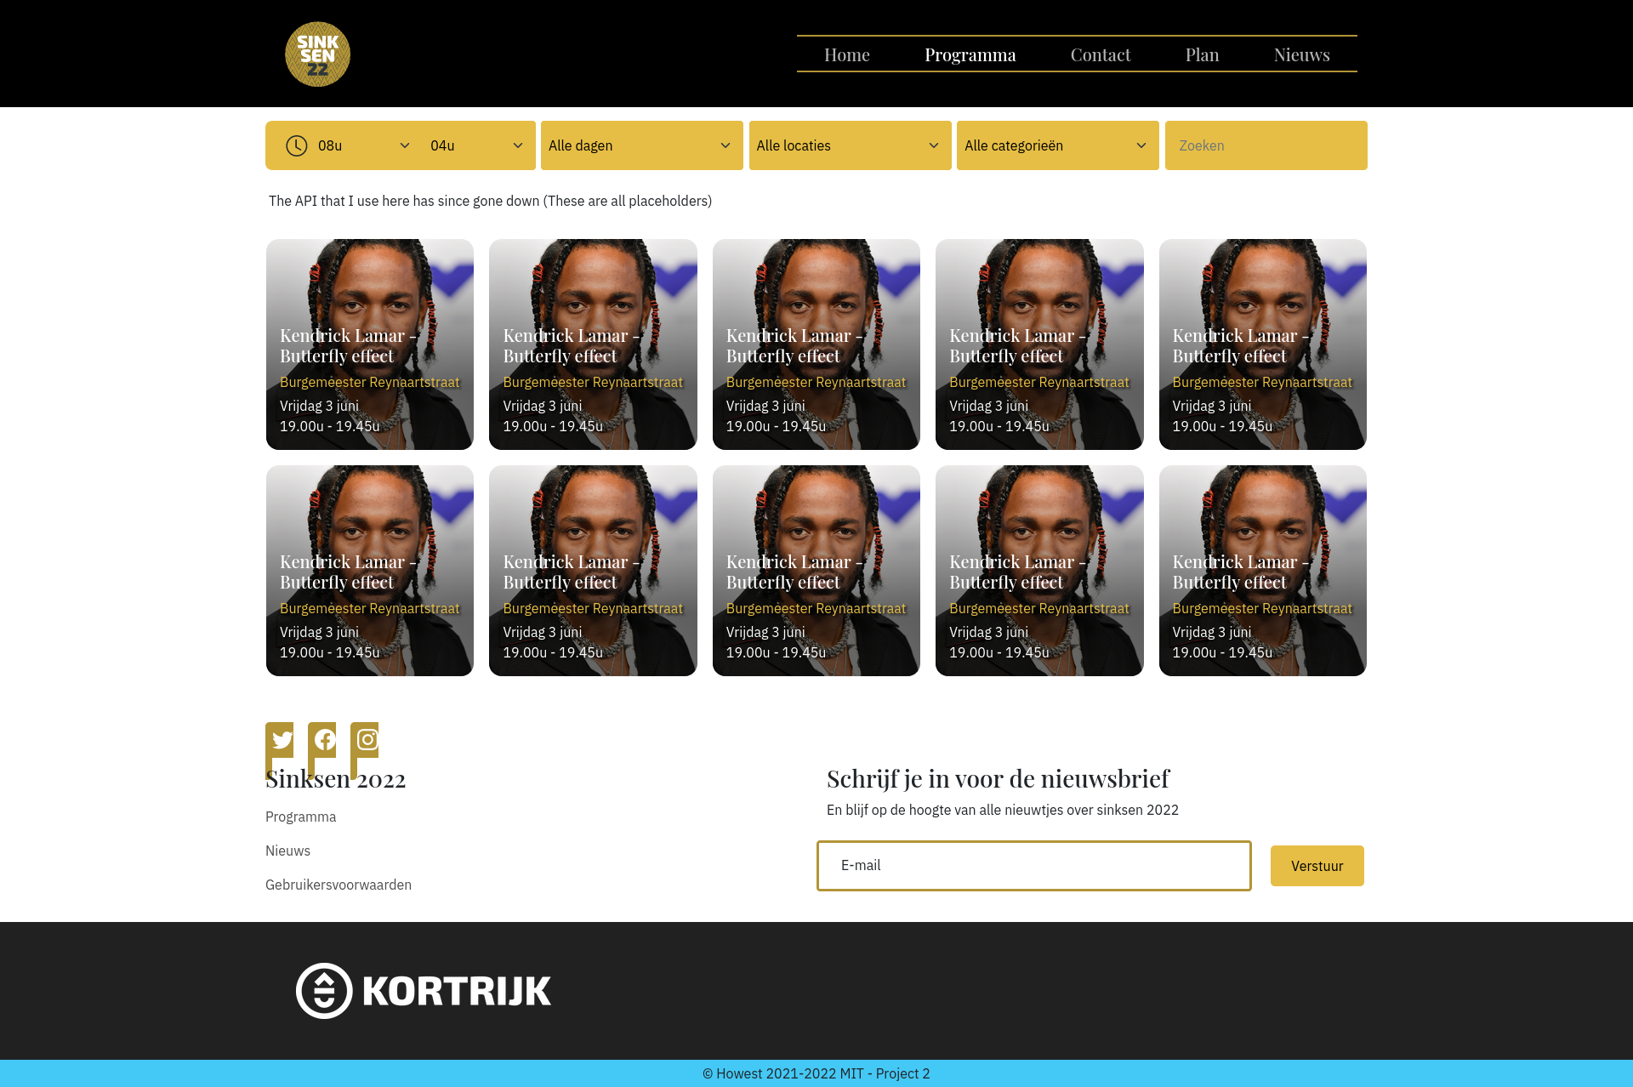
Task: Open the 04u end time dropdown
Action: [x=476, y=145]
